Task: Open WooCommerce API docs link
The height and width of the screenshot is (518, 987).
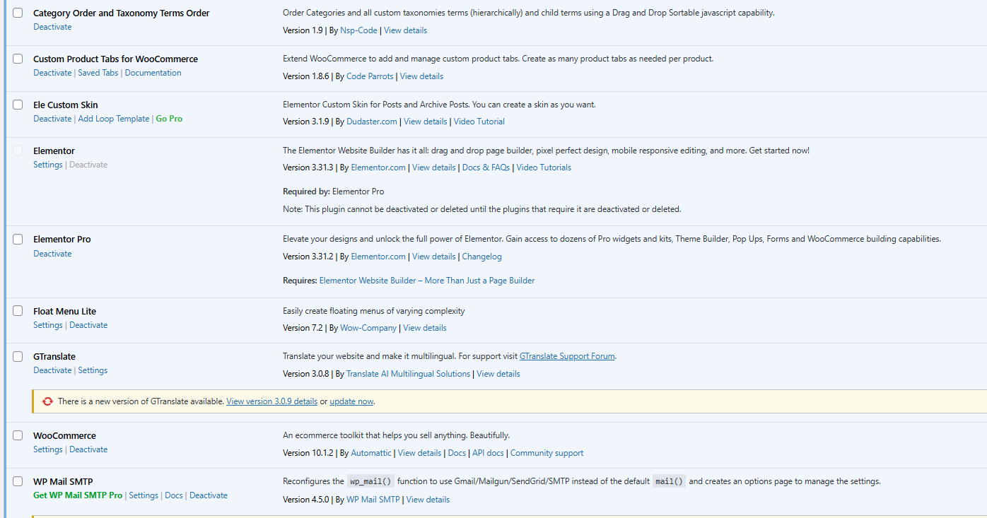Action: (489, 453)
